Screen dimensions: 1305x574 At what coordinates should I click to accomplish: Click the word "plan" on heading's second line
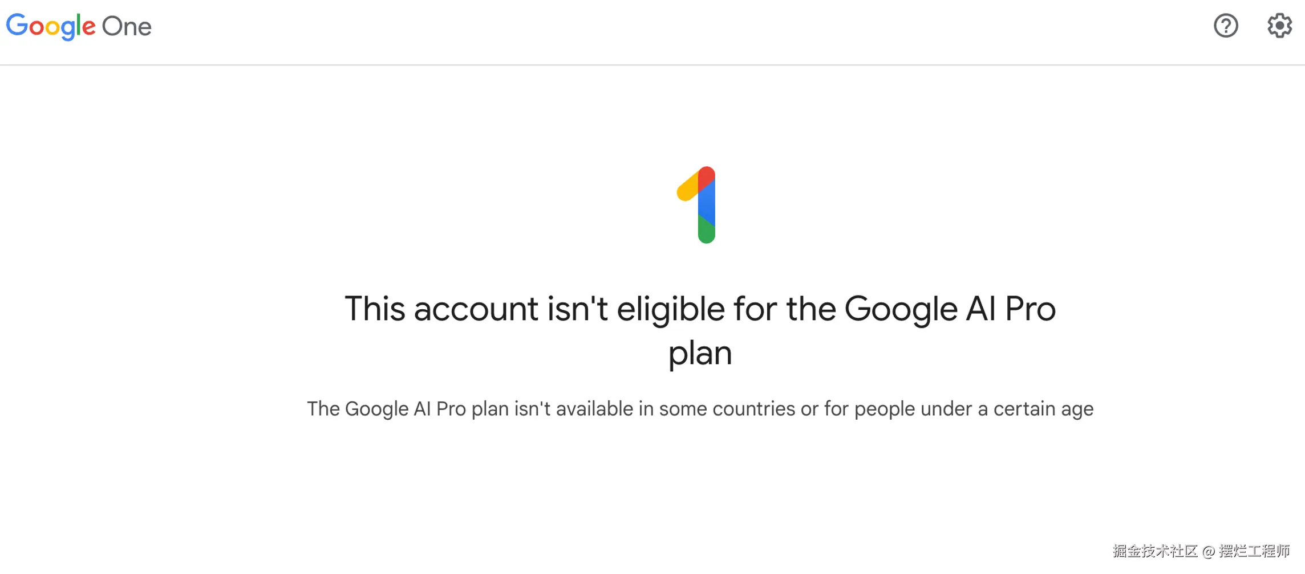coord(700,353)
